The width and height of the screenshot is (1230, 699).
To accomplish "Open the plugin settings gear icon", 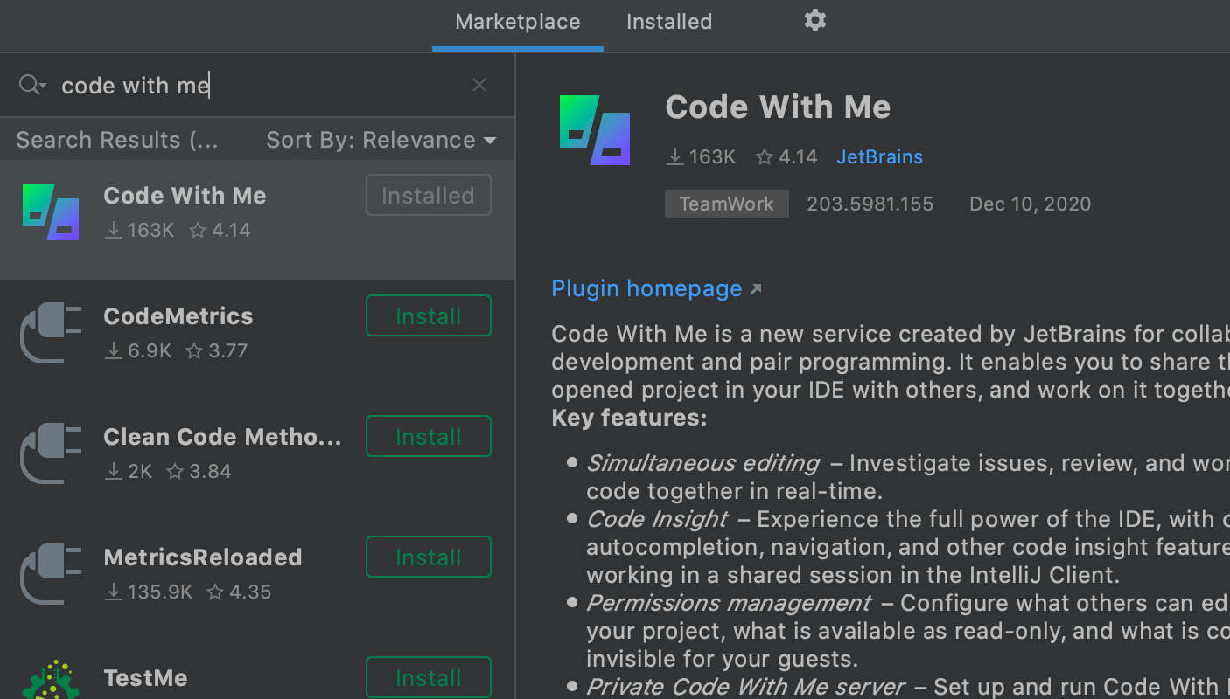I will pos(814,21).
